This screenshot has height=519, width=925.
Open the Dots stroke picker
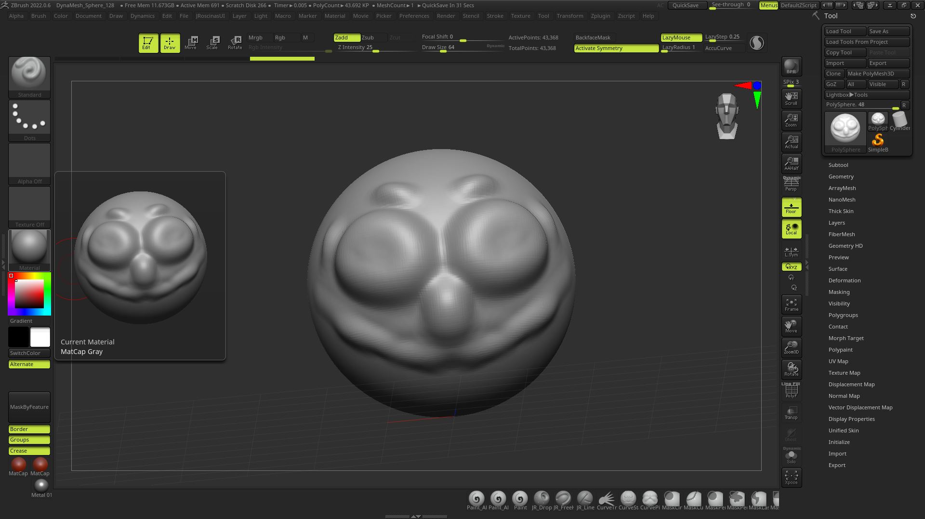pos(29,121)
